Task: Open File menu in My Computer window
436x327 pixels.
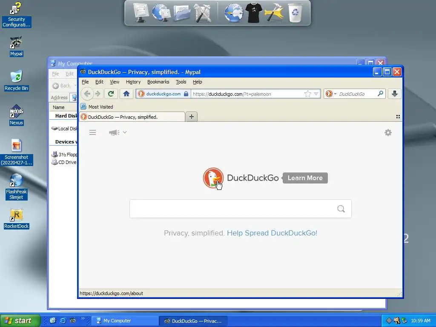Action: click(55, 74)
